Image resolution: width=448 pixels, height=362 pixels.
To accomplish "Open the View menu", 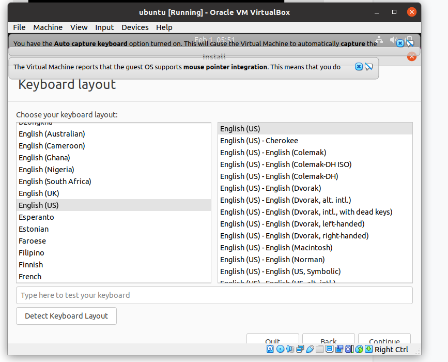I will coord(79,27).
